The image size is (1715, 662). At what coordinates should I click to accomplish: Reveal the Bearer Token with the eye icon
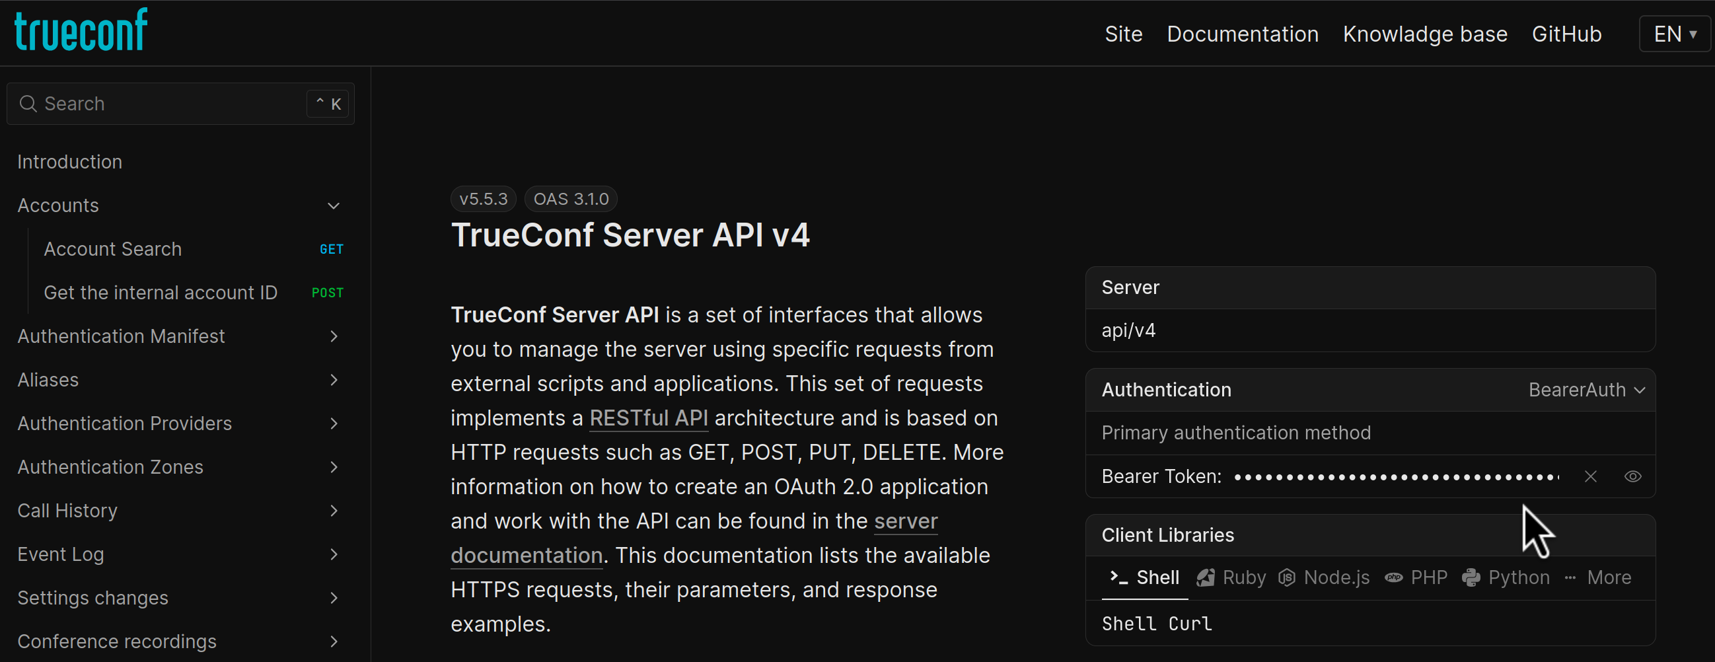1632,476
